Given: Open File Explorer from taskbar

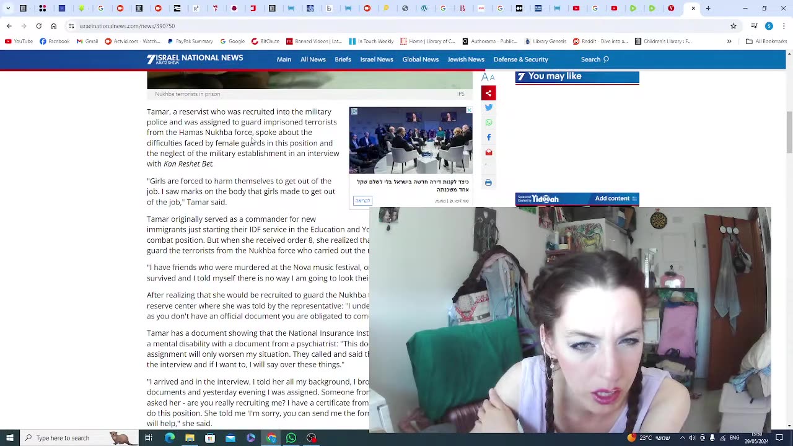Looking at the screenshot, I should pyautogui.click(x=190, y=438).
